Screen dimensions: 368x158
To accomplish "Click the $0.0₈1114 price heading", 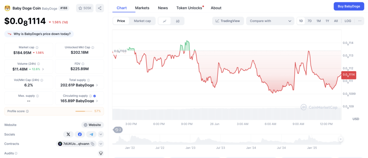I will pyautogui.click(x=25, y=21).
